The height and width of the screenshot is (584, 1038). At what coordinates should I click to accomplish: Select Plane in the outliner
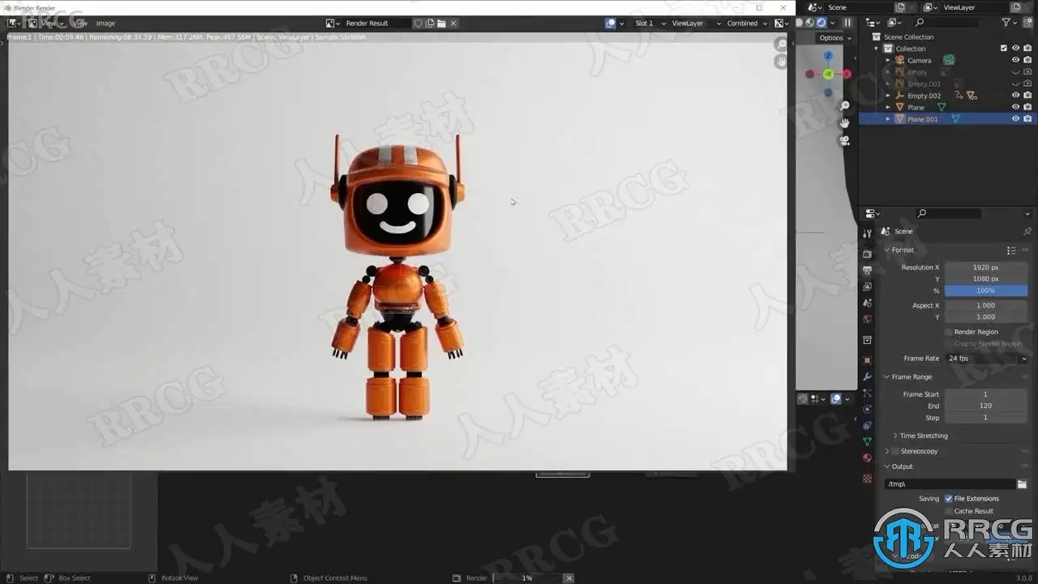pyautogui.click(x=916, y=107)
